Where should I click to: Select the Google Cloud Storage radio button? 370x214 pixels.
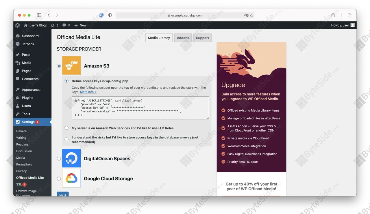(59, 179)
